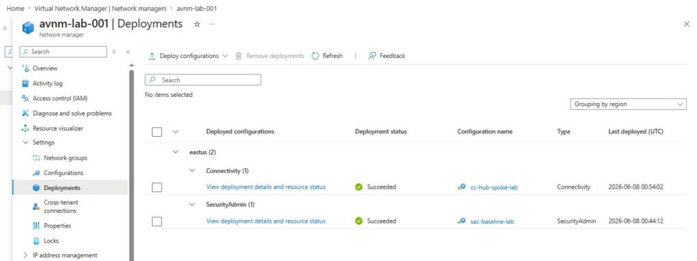697x261 pixels.
Task: Sort by Type column header
Action: [564, 132]
